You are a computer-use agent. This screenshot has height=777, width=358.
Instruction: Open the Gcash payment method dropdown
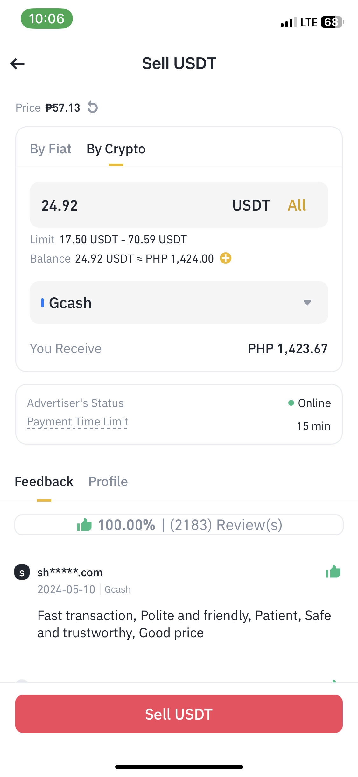(x=179, y=302)
